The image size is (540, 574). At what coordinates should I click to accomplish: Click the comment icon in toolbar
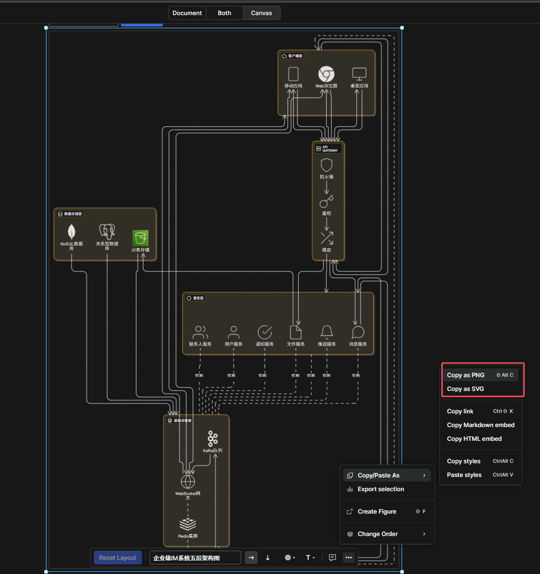pyautogui.click(x=332, y=558)
